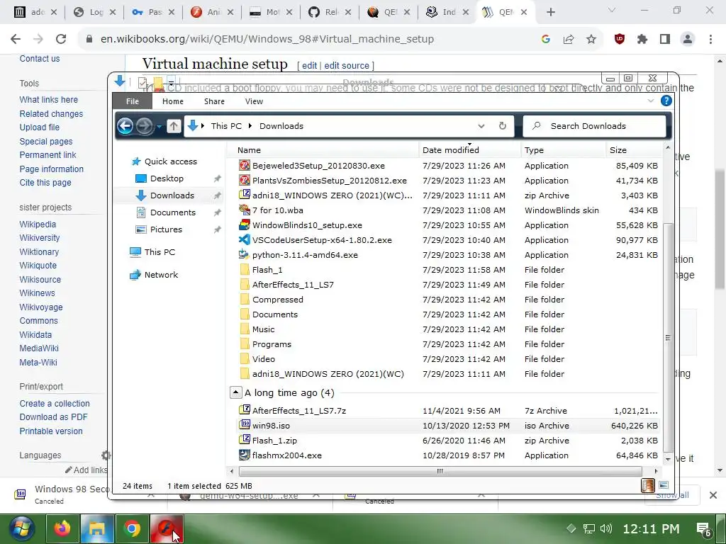Click the Explorer Forward navigation arrow
Image resolution: width=726 pixels, height=544 pixels.
pos(145,126)
